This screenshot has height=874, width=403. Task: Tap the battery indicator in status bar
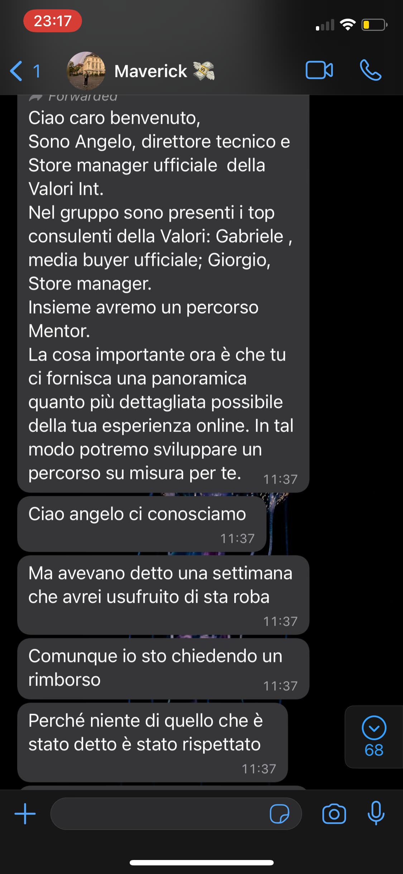tap(374, 25)
